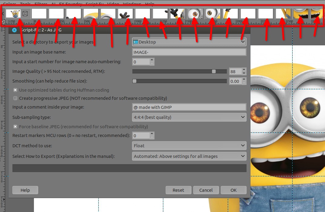Click the image base name field
The width and height of the screenshot is (325, 212).
coord(189,52)
